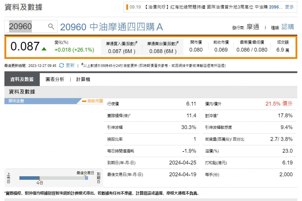Click the 引伸波幅敏感度 value 9.4%
Image resolution: width=302 pixels, height=201 pixels.
286,127
